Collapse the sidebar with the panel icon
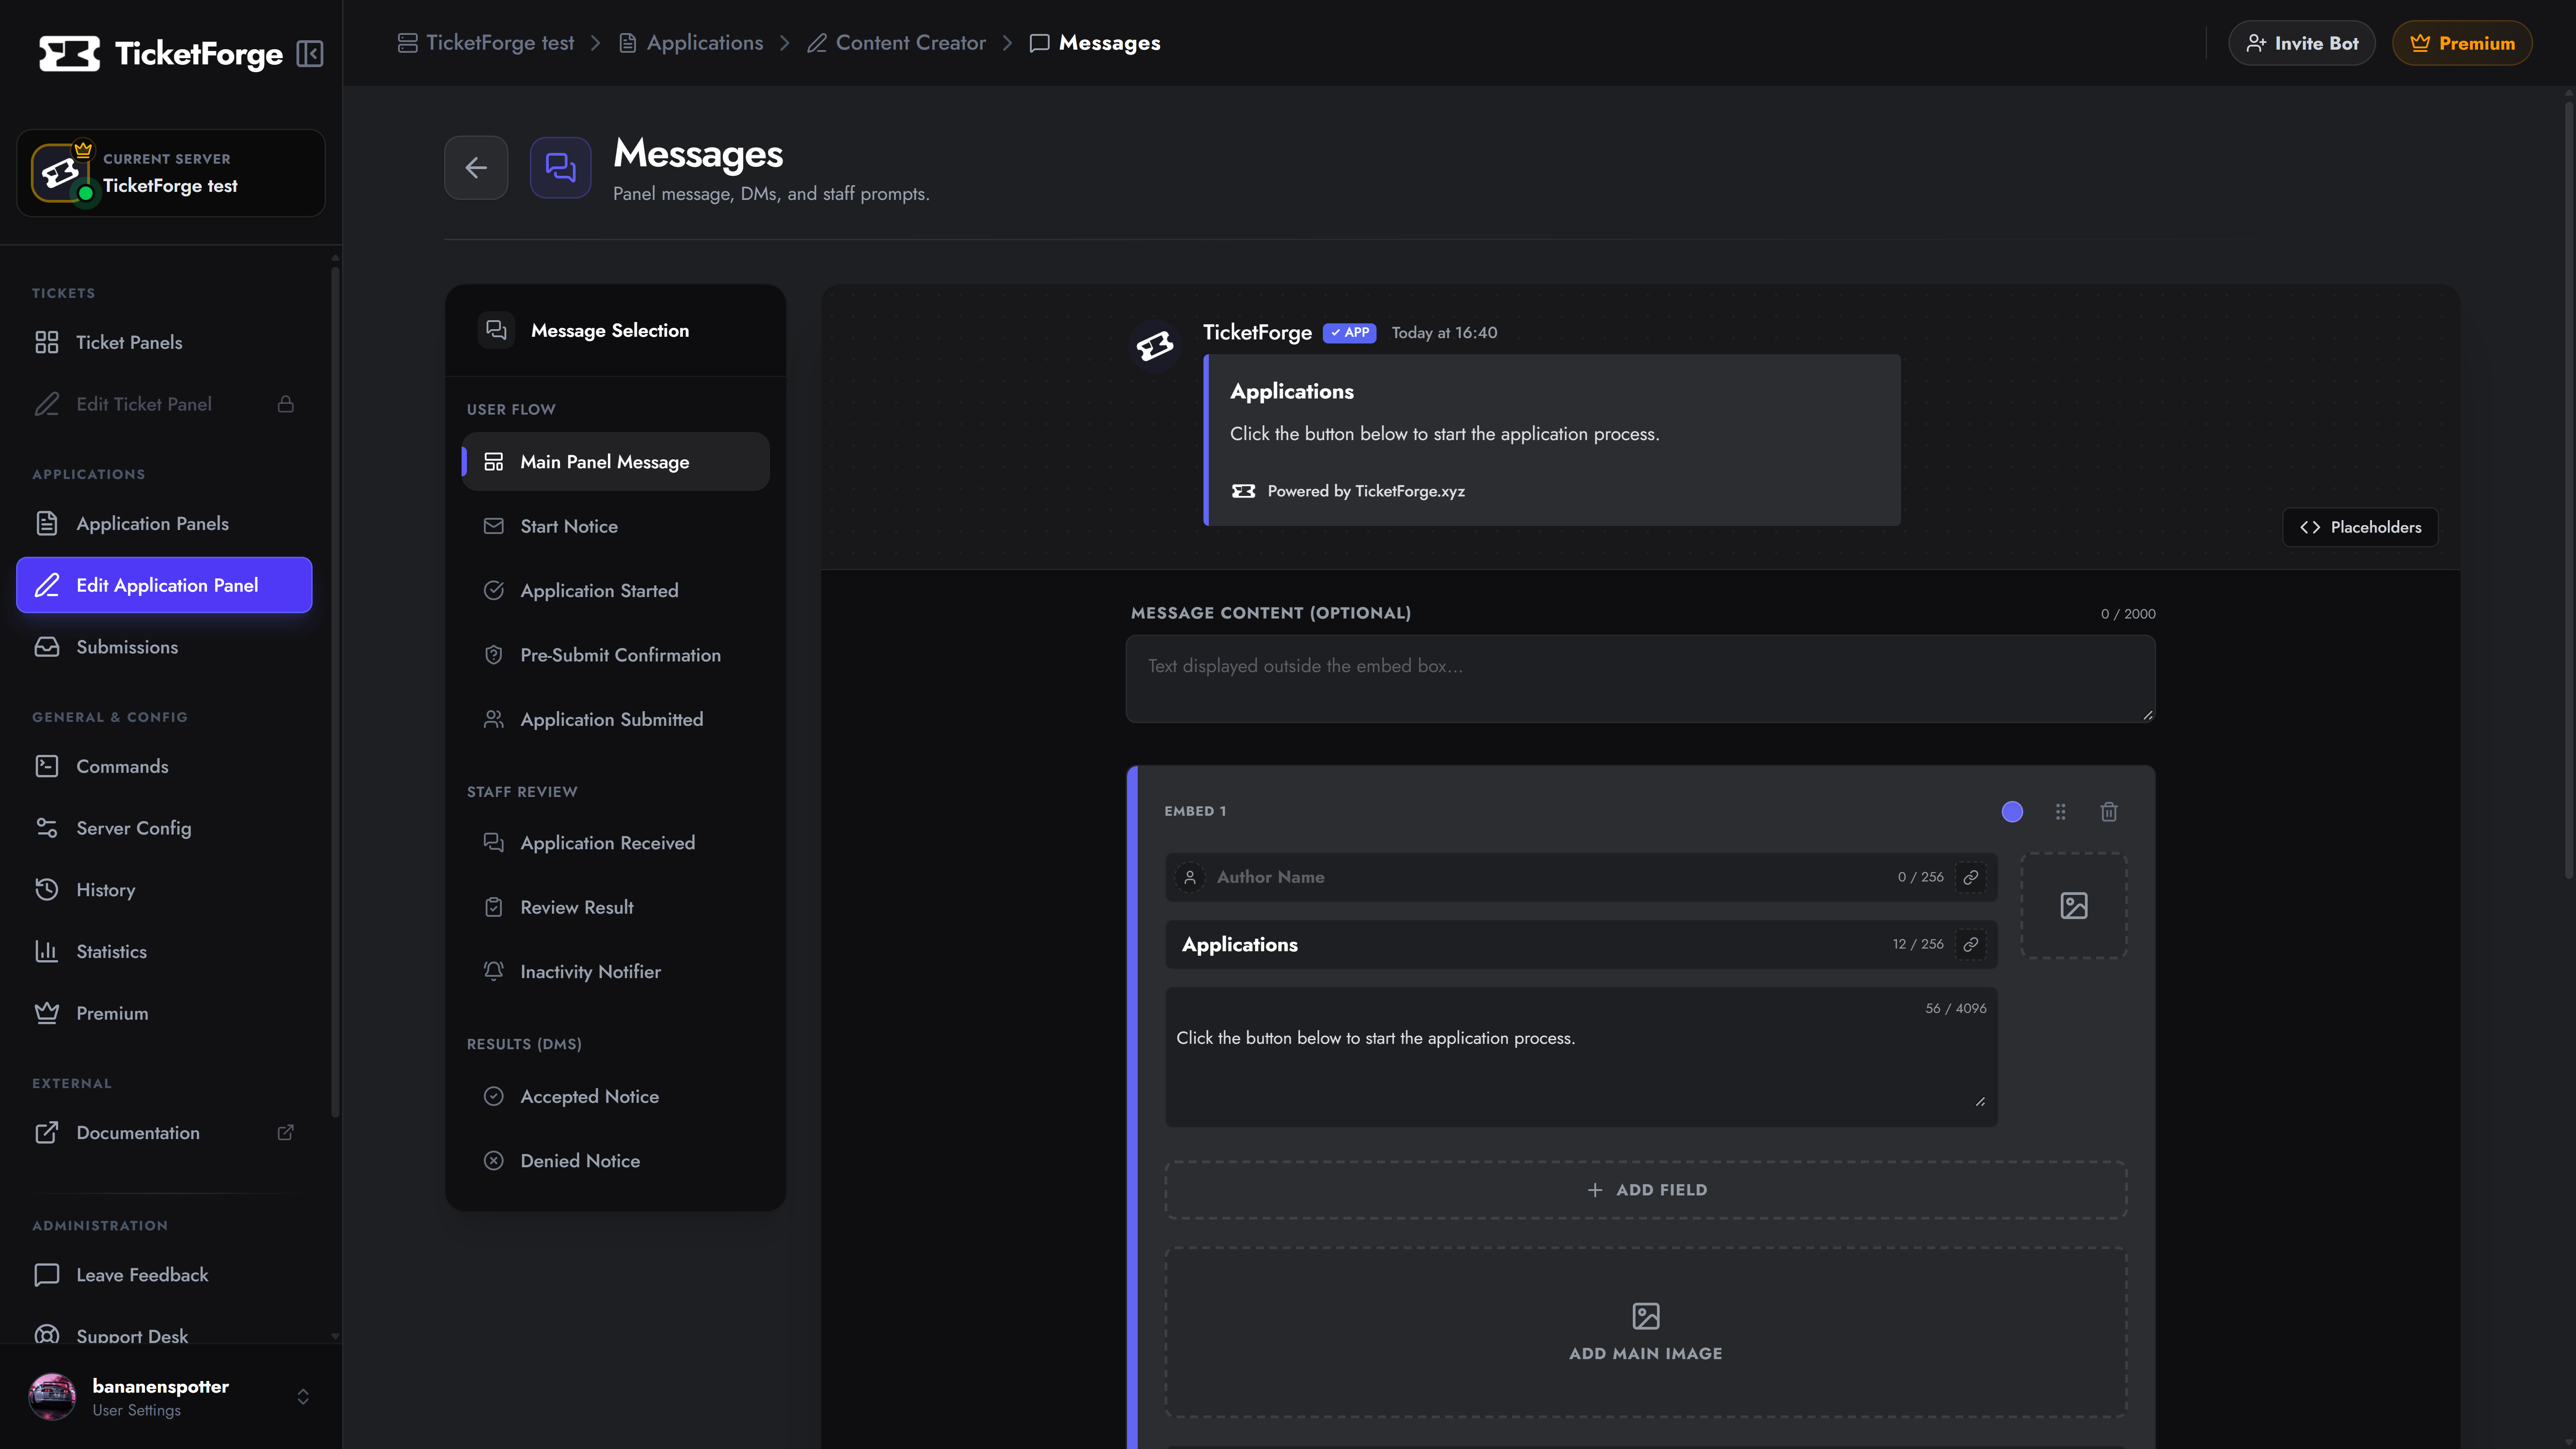Screen dimensions: 2576x1449 click(x=310, y=54)
